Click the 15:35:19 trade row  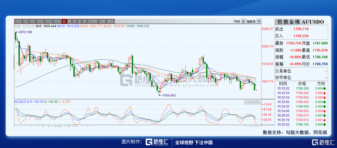(301, 120)
